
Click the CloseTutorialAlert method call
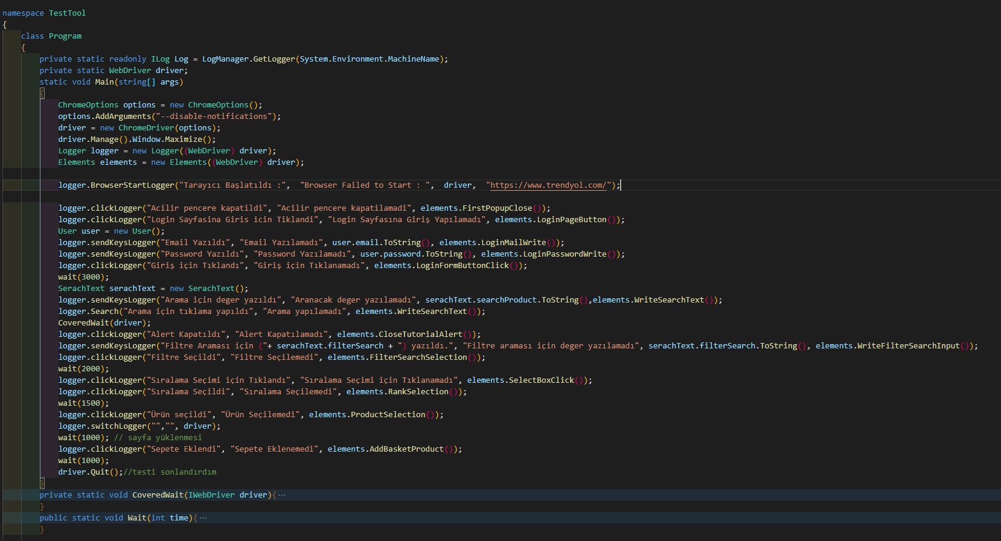420,335
